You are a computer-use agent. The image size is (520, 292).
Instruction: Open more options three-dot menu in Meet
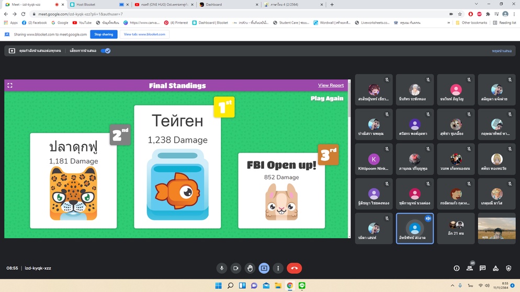point(278,268)
